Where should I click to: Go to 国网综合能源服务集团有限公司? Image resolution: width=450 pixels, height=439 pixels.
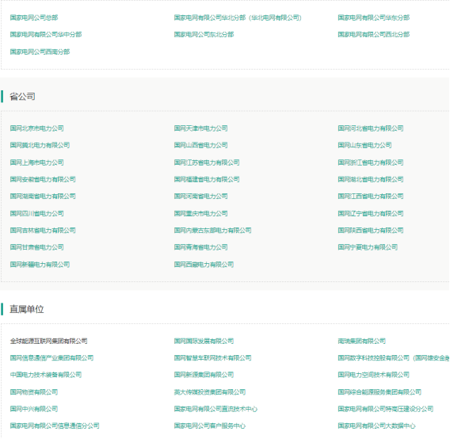tap(379, 392)
